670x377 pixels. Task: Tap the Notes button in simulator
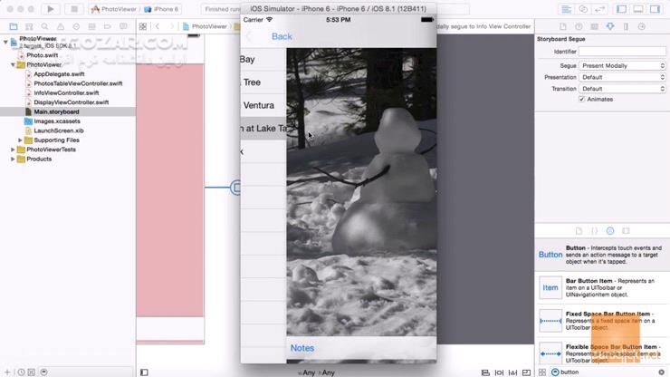pos(302,348)
